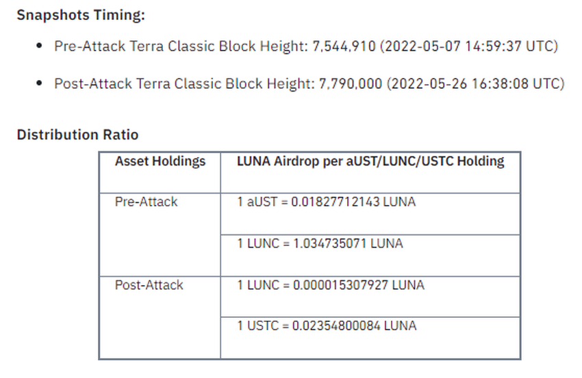The height and width of the screenshot is (378, 582).
Task: Click the 0.02354800084 ratio value
Action: [336, 326]
